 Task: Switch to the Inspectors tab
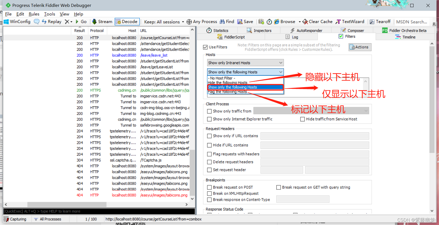(259, 30)
